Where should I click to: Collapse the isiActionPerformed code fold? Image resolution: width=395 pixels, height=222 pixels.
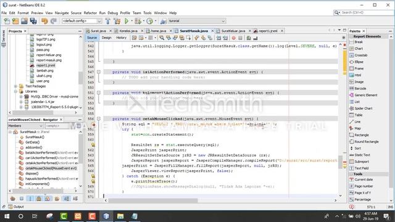[99, 72]
